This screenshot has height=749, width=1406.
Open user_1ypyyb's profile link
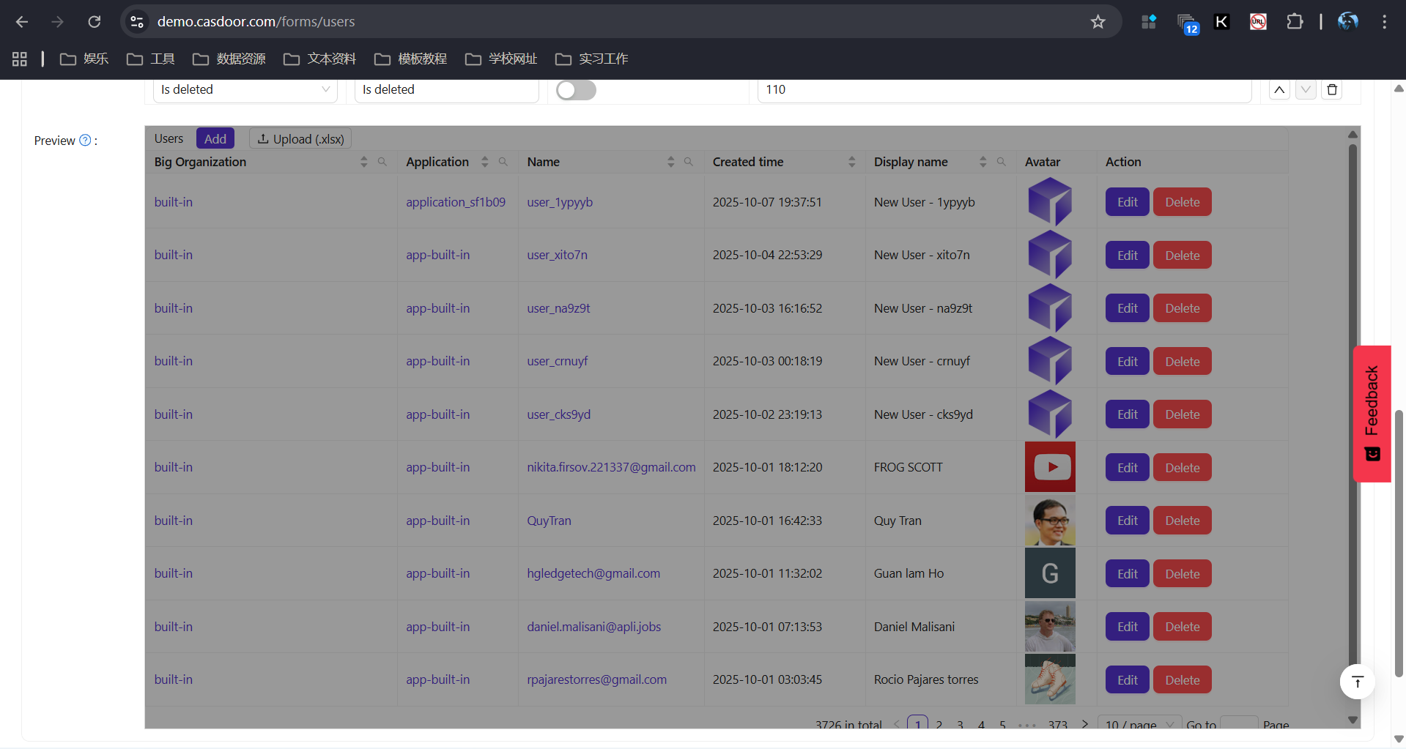tap(560, 202)
